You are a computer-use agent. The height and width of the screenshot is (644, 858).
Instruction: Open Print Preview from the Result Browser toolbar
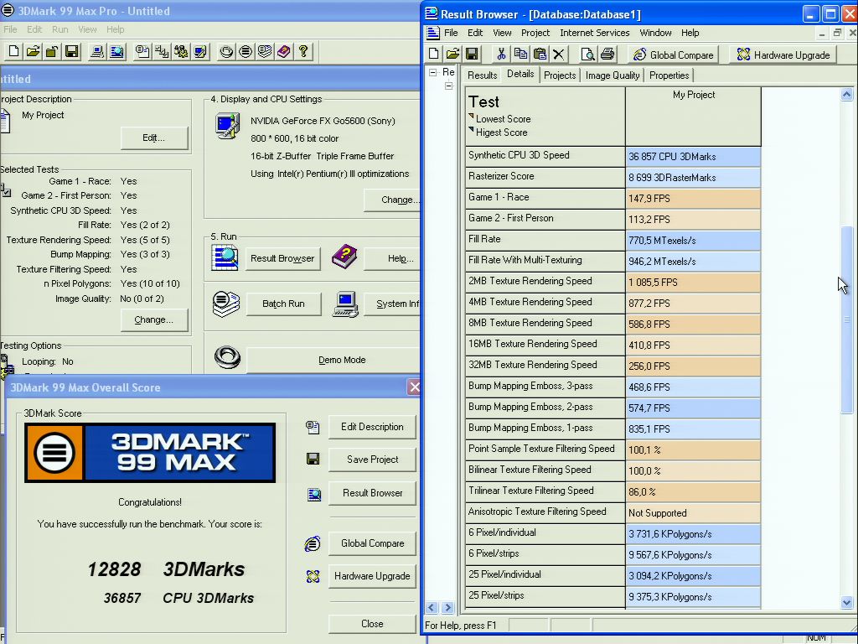(587, 54)
